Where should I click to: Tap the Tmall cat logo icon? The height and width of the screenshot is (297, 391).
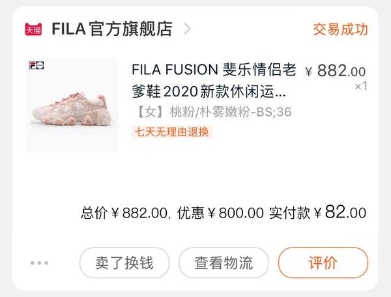pyautogui.click(x=33, y=29)
